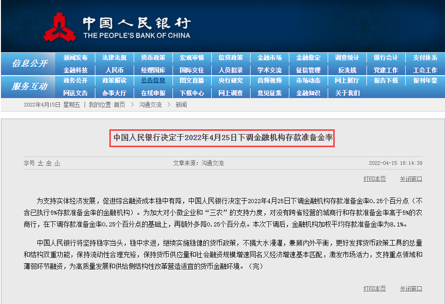
Task: Set font size to 小
Action: click(x=57, y=163)
